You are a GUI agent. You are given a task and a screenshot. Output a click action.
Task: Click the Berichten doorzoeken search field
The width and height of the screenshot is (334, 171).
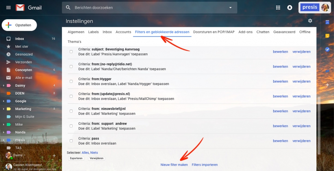click(149, 8)
